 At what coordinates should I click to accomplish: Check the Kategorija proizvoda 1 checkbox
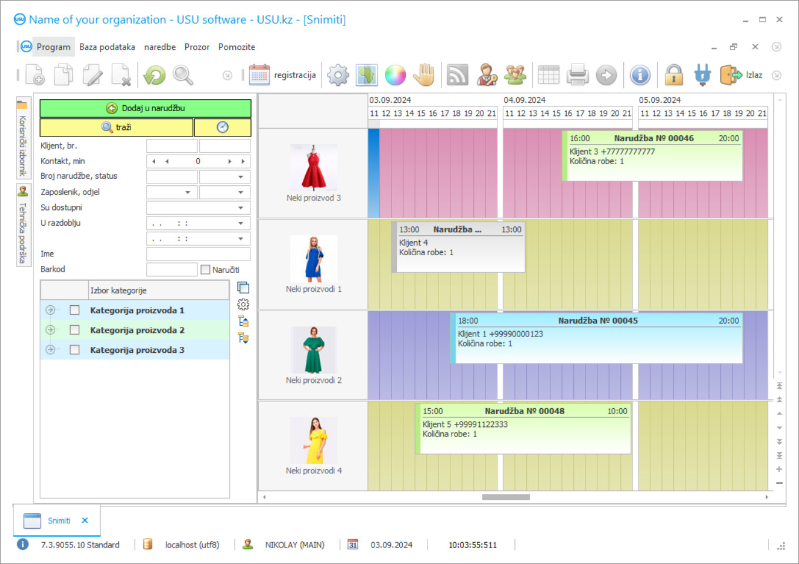coord(75,310)
